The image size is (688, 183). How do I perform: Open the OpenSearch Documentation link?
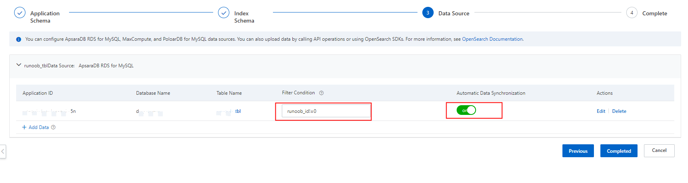pos(492,39)
